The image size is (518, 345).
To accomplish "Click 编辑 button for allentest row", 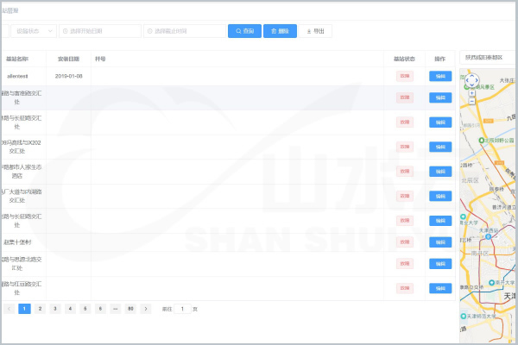I will [439, 76].
